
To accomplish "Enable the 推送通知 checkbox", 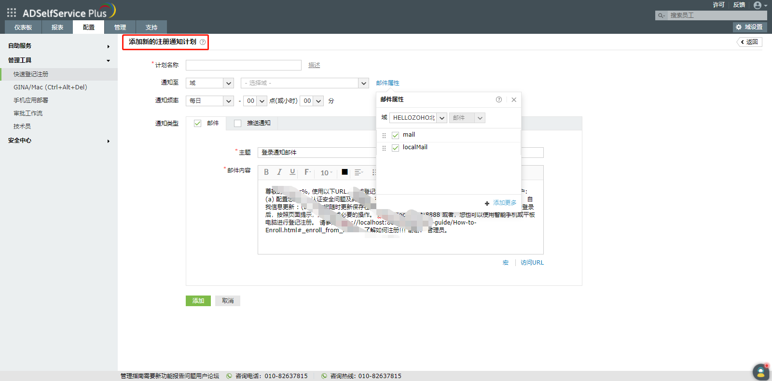I will [x=237, y=123].
